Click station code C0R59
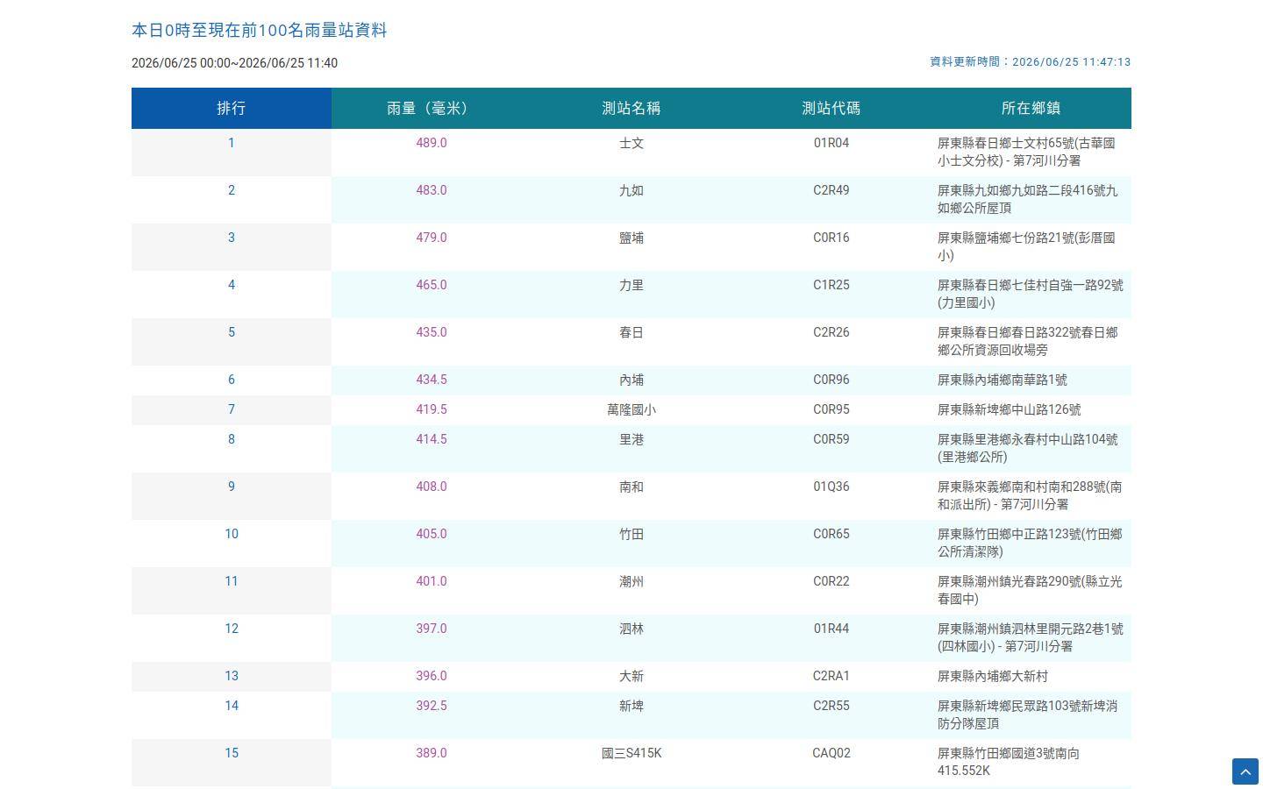The image size is (1263, 789). [831, 439]
